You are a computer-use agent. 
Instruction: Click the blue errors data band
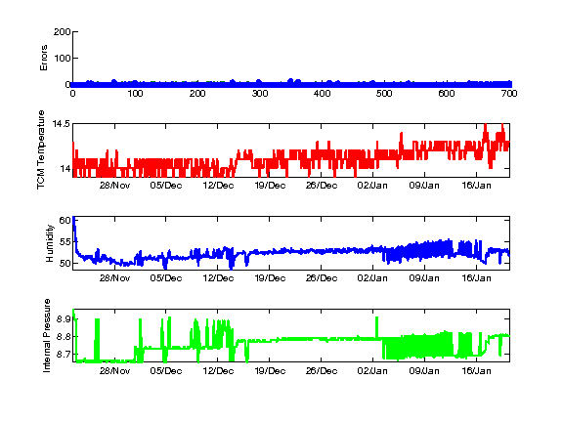coord(291,85)
